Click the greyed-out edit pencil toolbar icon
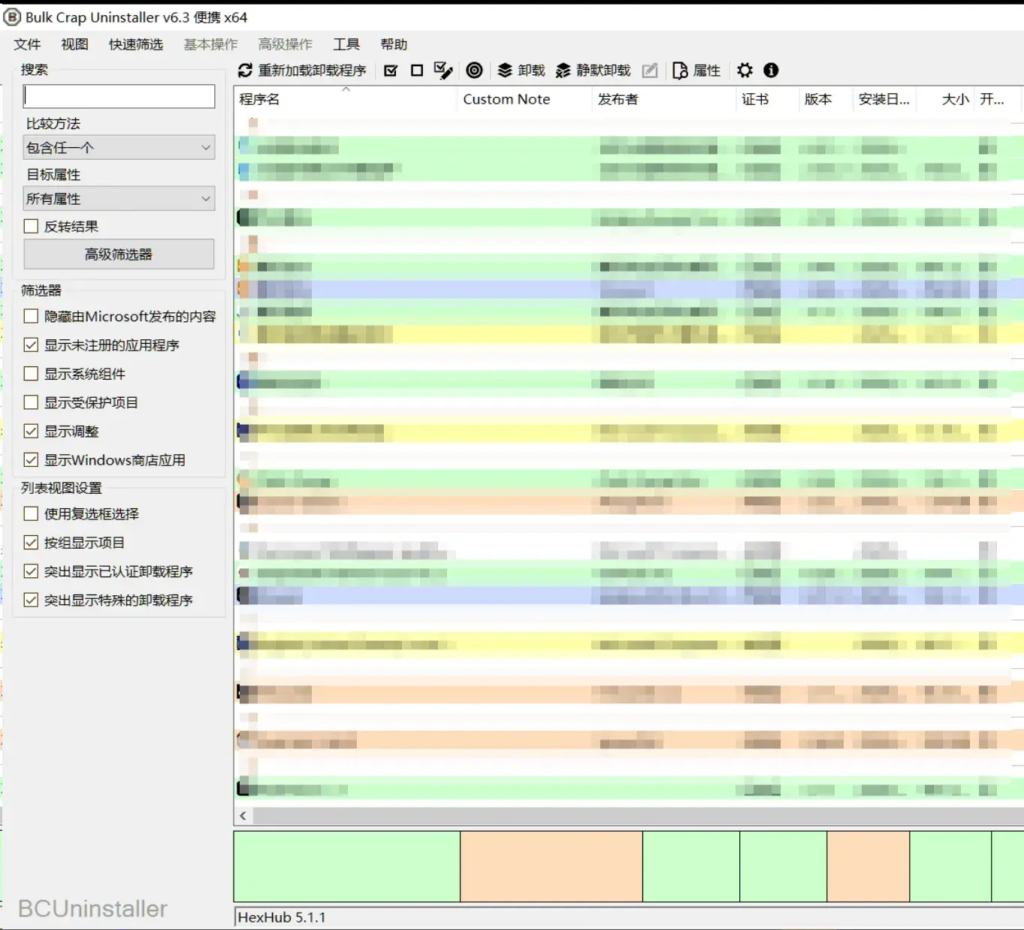Image resolution: width=1024 pixels, height=930 pixels. coord(650,71)
